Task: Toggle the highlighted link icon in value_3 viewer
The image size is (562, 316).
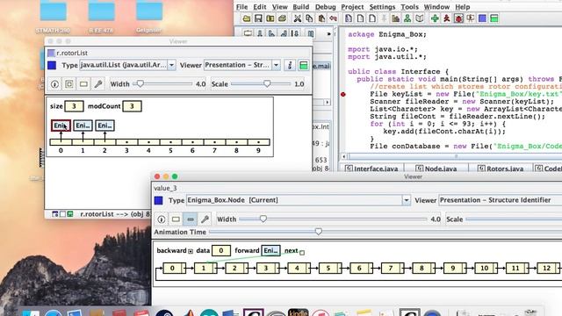Action: pos(190,219)
